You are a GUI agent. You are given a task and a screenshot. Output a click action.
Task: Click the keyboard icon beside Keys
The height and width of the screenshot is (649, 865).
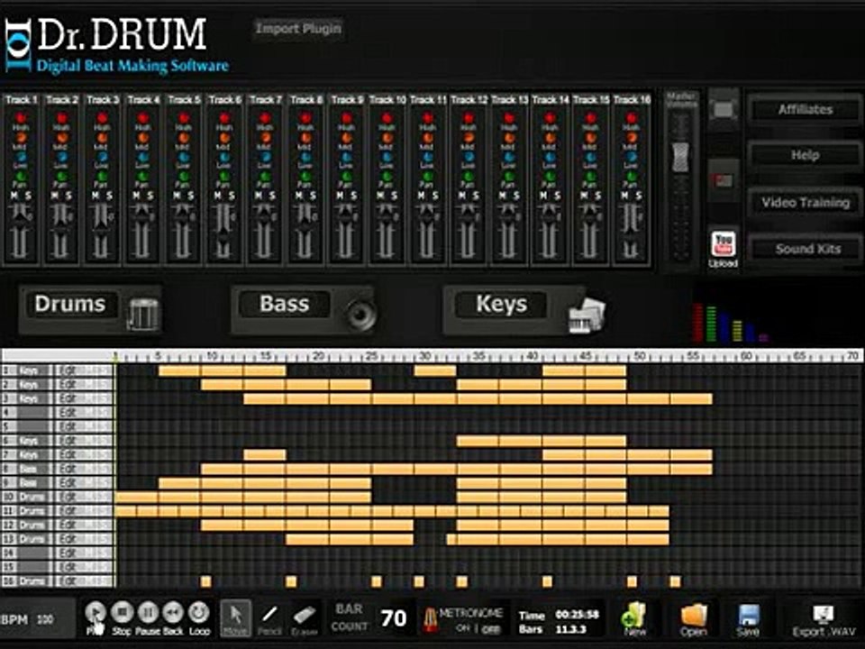coord(587,315)
